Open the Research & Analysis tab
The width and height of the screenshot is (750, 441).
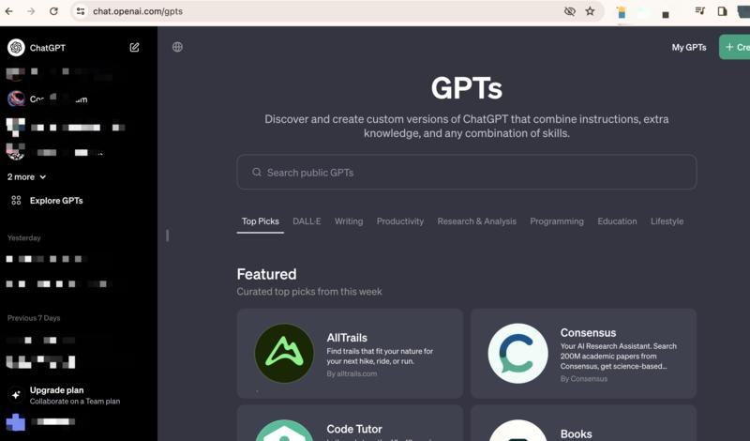[x=477, y=221]
